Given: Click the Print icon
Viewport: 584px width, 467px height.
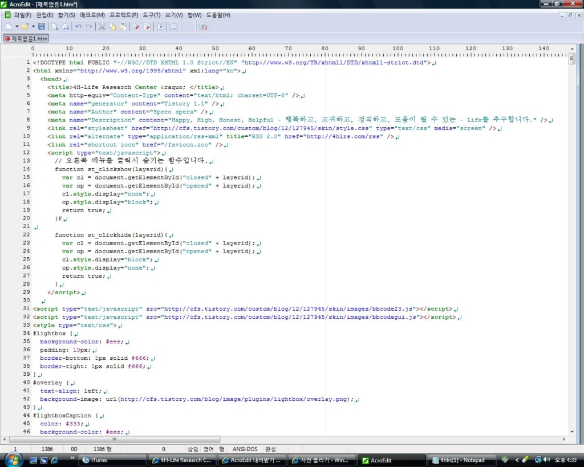Looking at the screenshot, I should [x=65, y=26].
